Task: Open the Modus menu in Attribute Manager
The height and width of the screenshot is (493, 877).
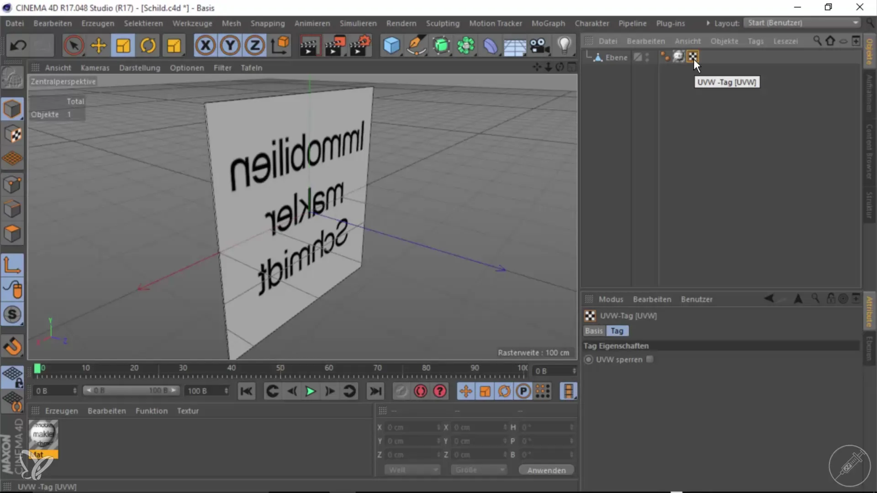Action: click(611, 299)
